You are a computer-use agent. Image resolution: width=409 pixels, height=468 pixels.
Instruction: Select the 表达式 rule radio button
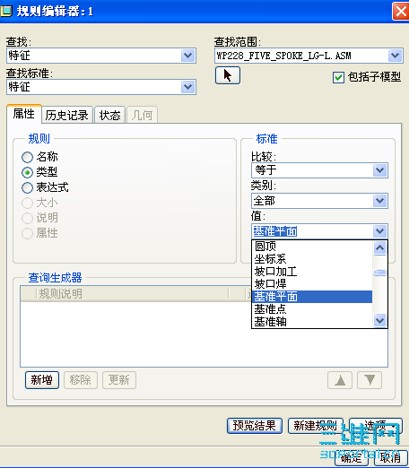pyautogui.click(x=27, y=187)
